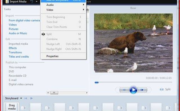The height and width of the screenshot is (111, 180).
Task: Open the Audio submenu
Action: pos(63,5)
